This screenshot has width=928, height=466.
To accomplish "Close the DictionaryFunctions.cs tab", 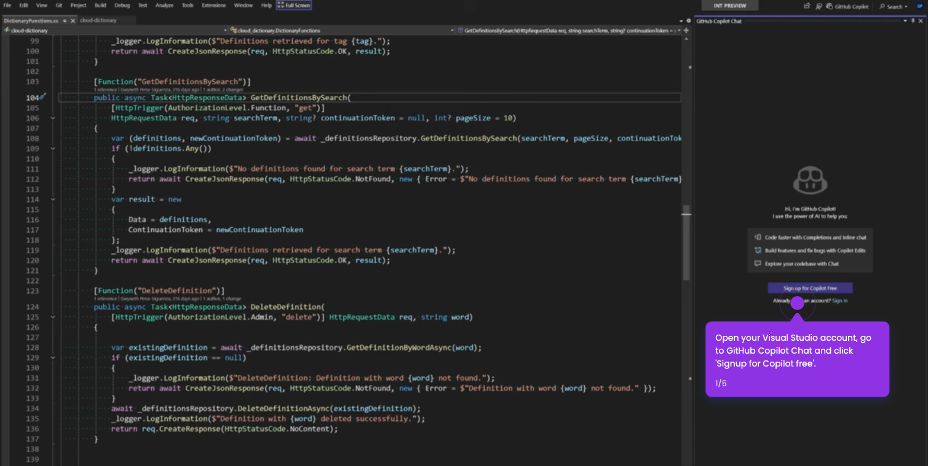I will coord(72,20).
